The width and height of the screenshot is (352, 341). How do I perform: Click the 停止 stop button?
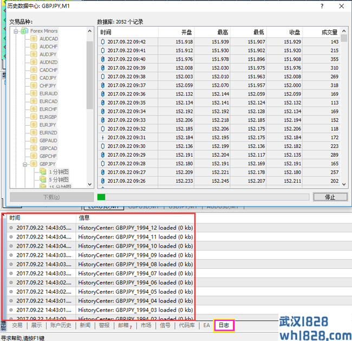330,197
